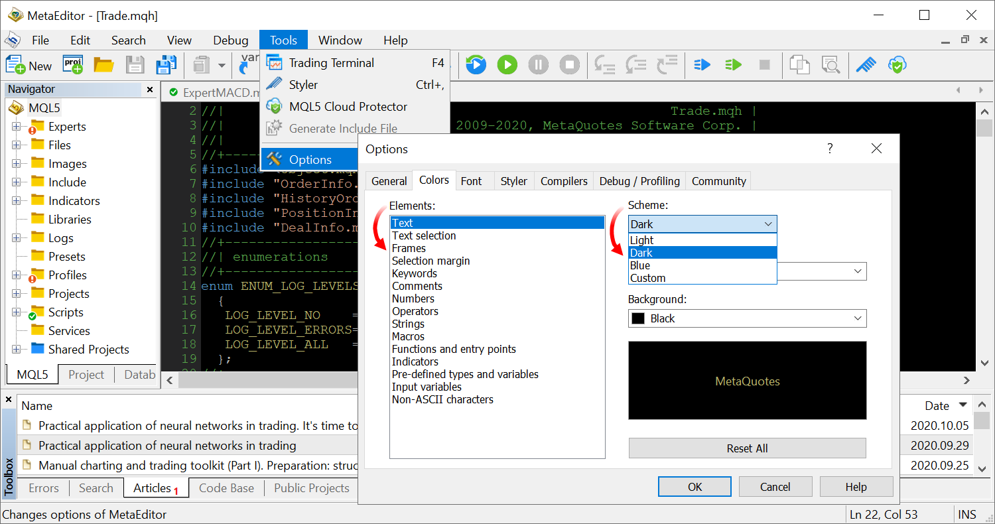Open the Code Base tab in Toolbox
The width and height of the screenshot is (995, 524).
tap(226, 488)
